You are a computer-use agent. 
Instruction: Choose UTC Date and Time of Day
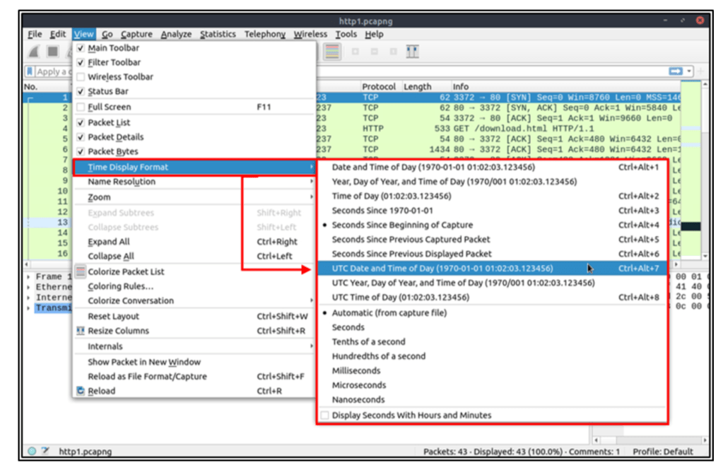point(442,269)
